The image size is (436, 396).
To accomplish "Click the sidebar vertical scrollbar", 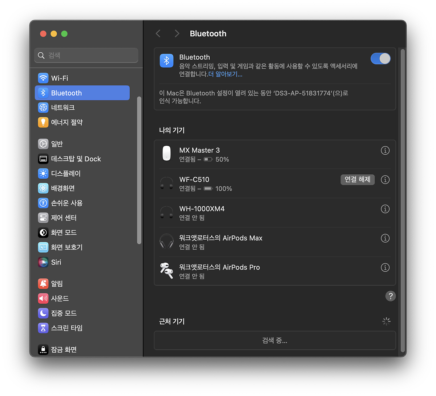I will tap(139, 170).
